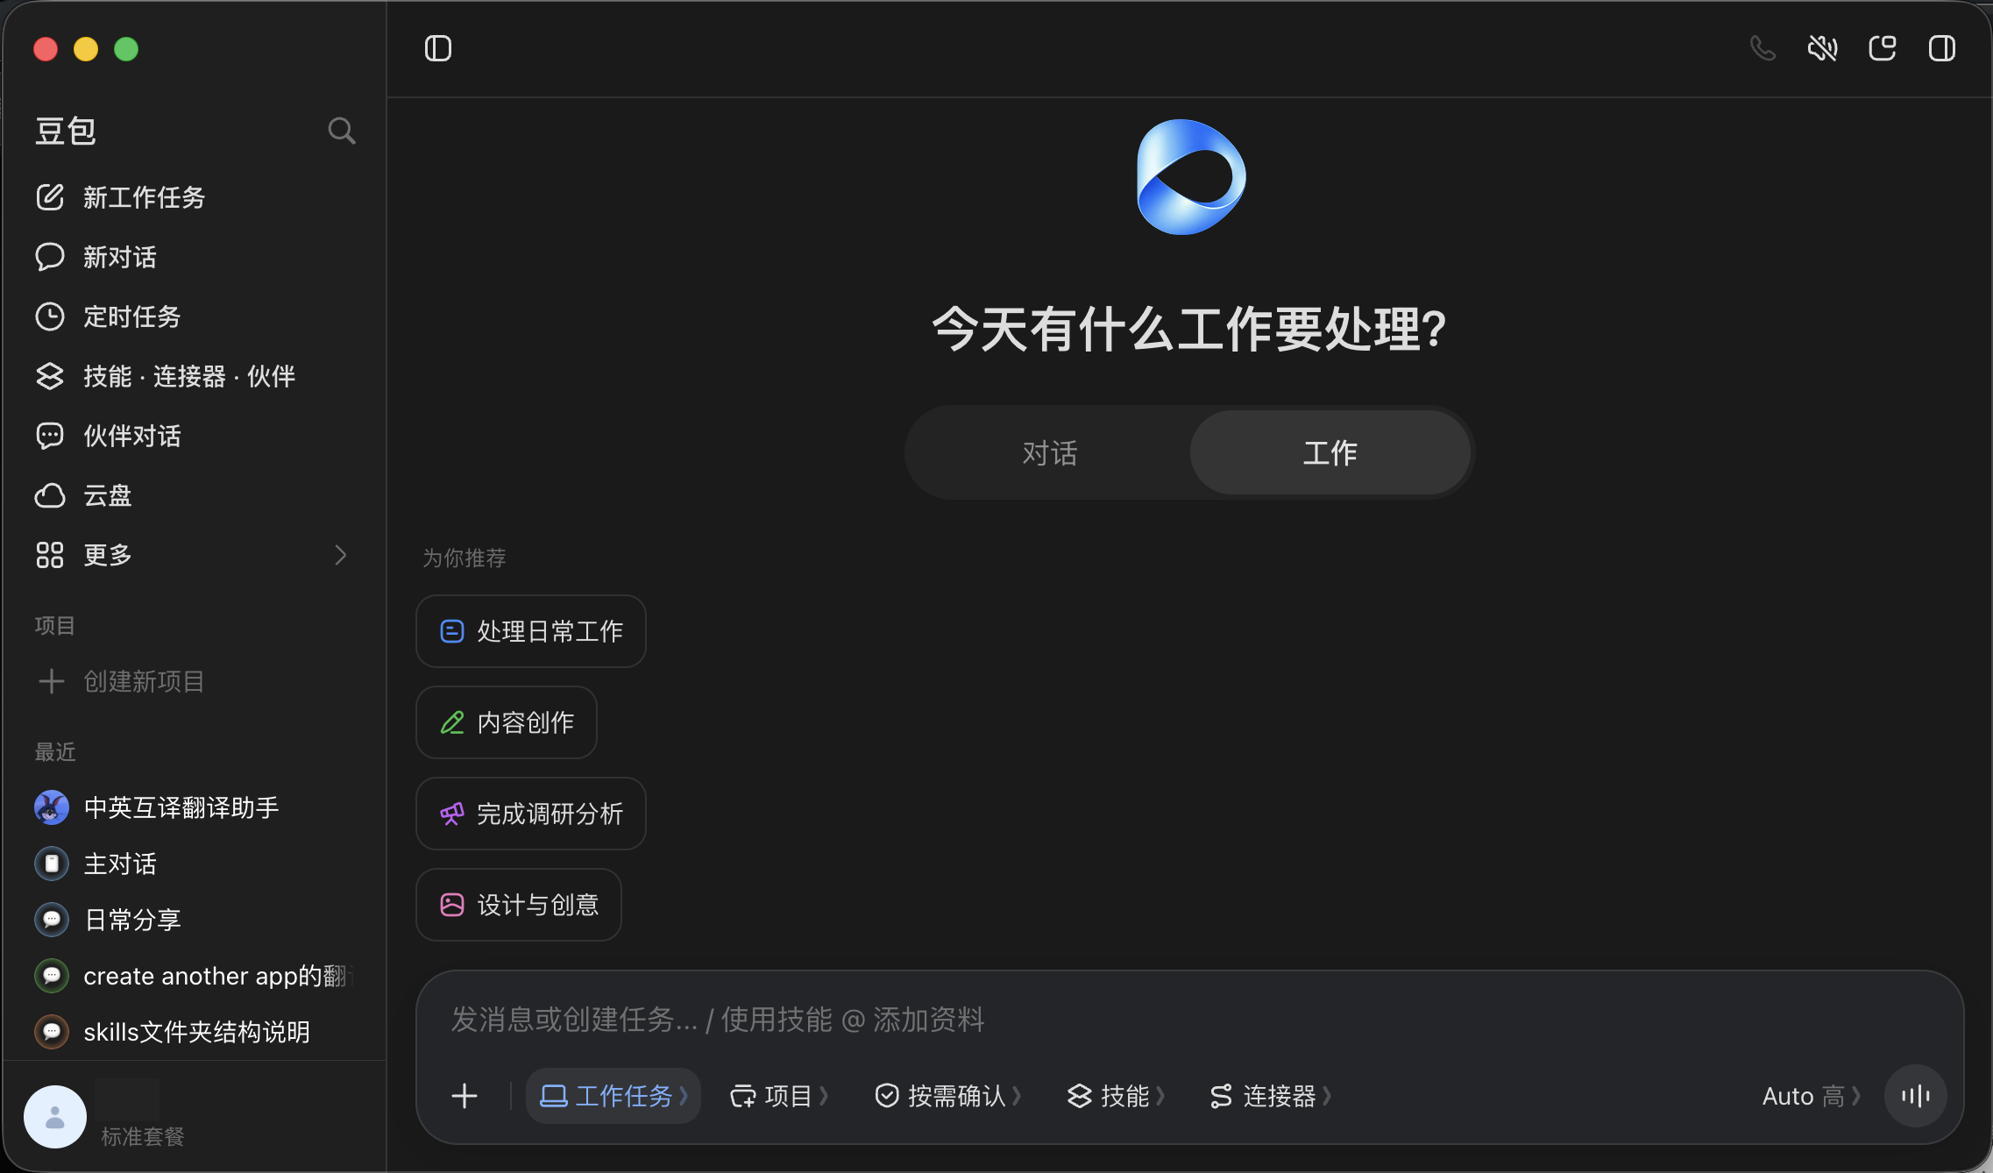Click the 定时任务 clock icon

[x=50, y=316]
